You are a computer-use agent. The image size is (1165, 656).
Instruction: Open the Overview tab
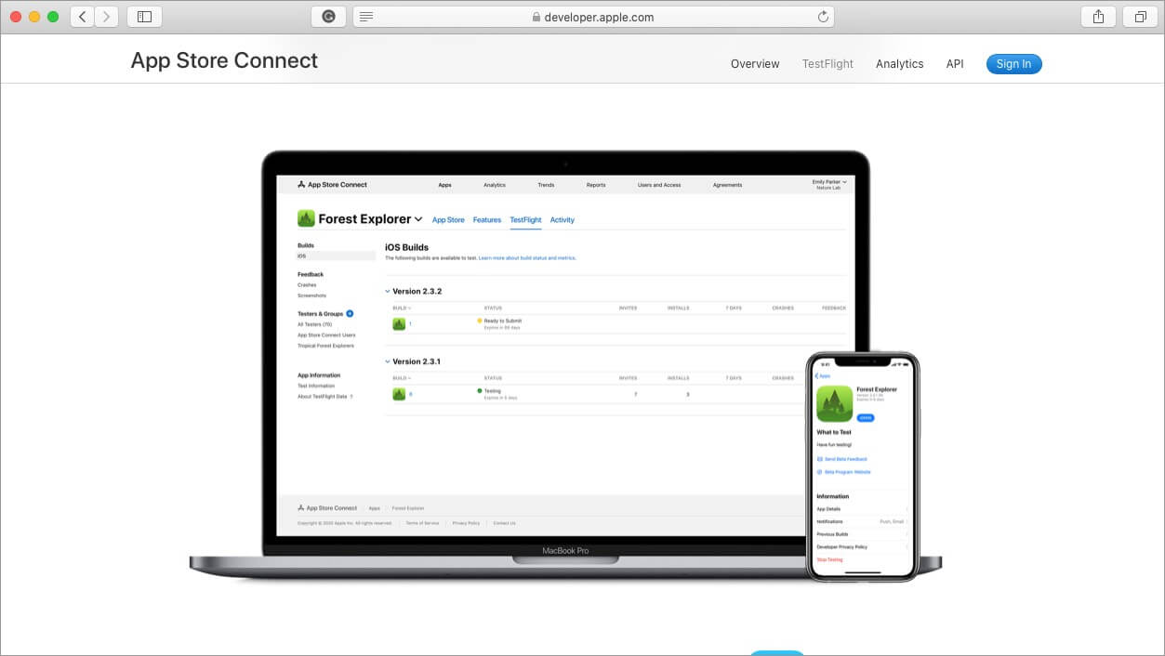pos(755,64)
